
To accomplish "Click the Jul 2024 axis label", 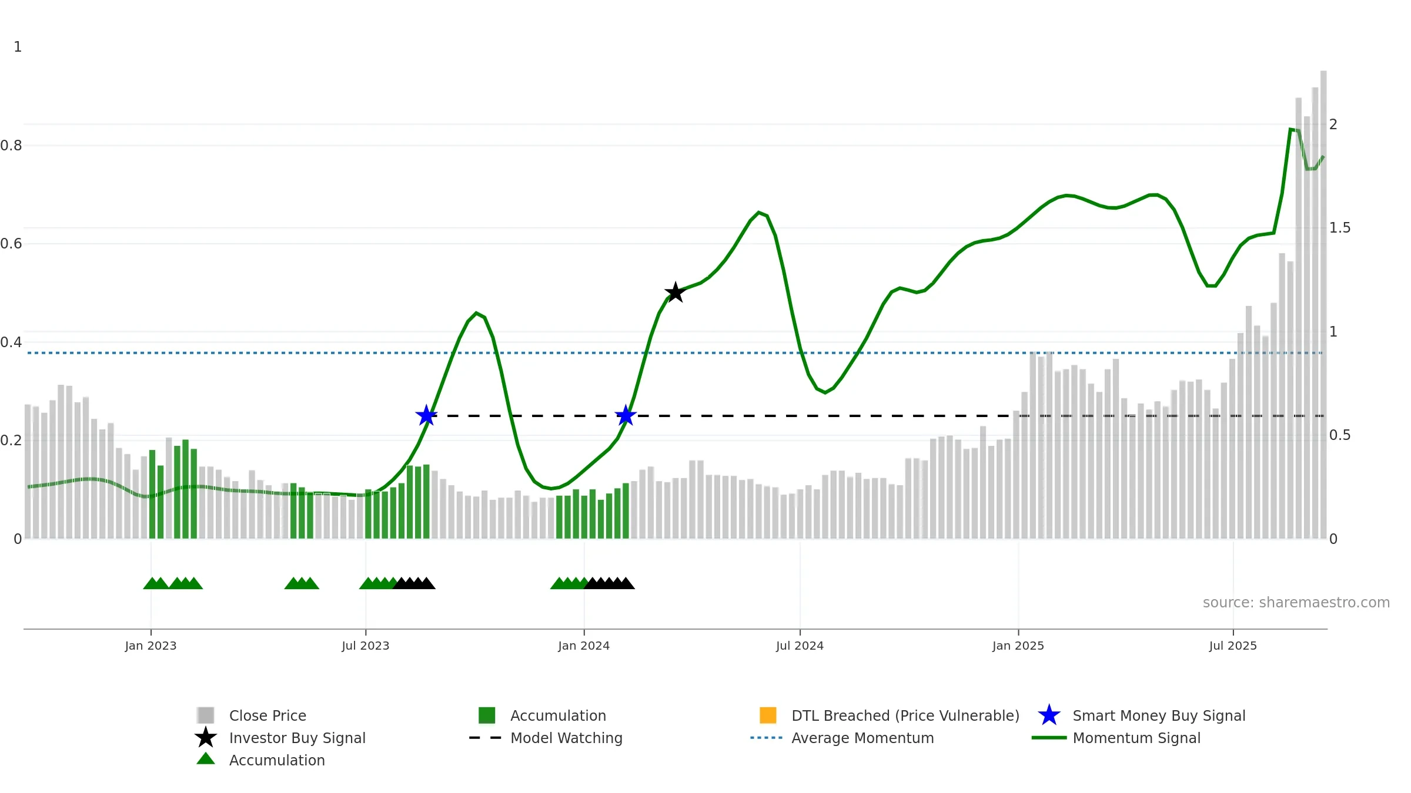I will click(x=800, y=646).
